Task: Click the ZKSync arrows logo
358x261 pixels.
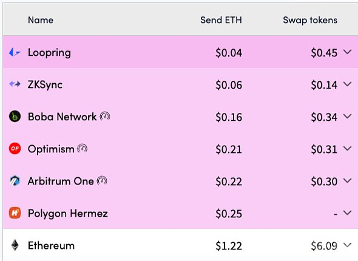Action: click(x=15, y=84)
